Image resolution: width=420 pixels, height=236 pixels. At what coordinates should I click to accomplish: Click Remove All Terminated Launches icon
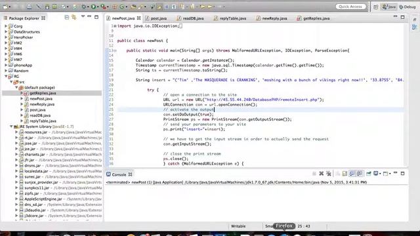329,174
